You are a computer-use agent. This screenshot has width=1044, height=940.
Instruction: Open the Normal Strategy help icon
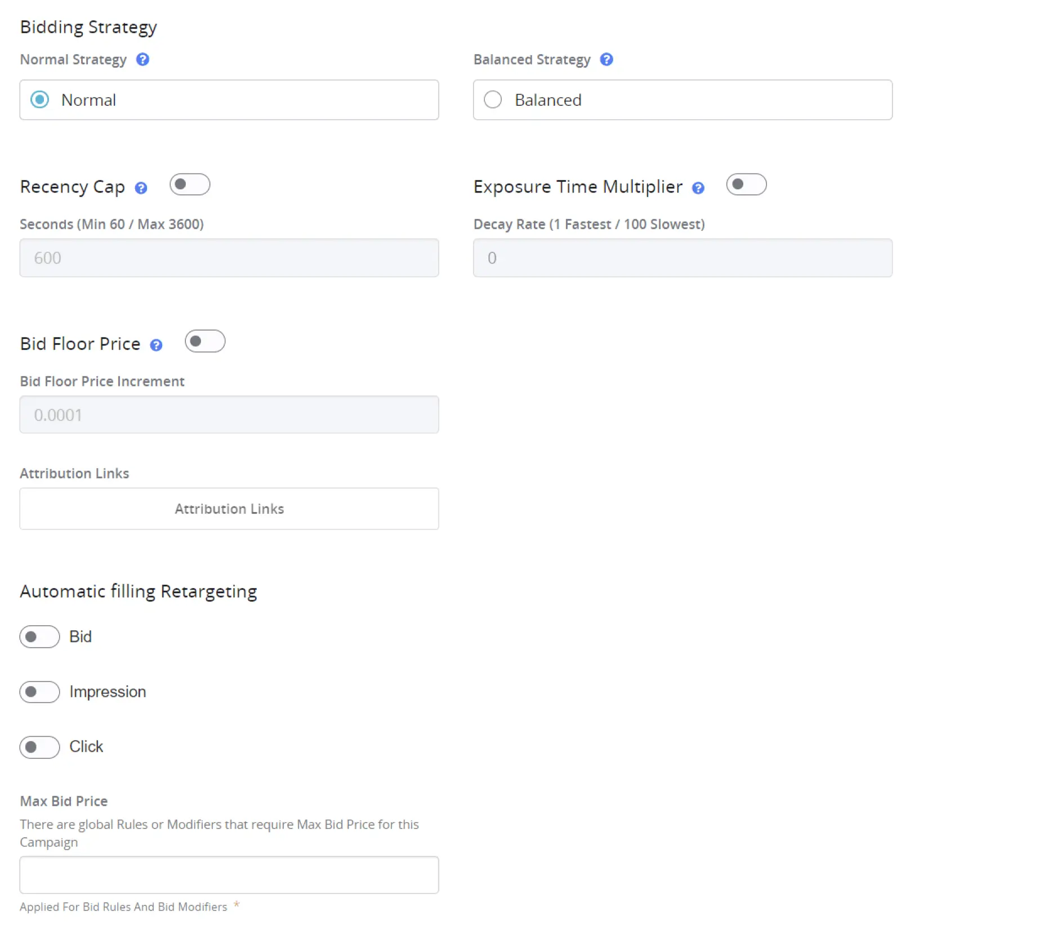pos(142,60)
